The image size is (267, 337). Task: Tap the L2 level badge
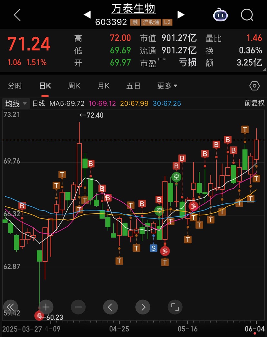(x=167, y=22)
